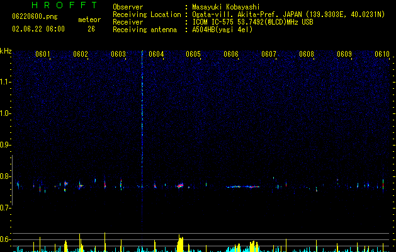This screenshot has height=252, width=396.
Task: Click the 0605 time marker
Action: pos(193,54)
